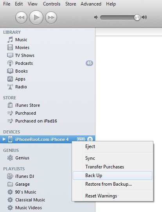Click the Previous track rewind button
The width and height of the screenshot is (162, 212).
[x=21, y=17]
